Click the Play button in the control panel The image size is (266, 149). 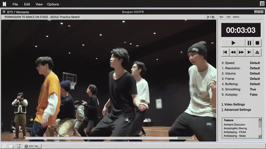[233, 43]
